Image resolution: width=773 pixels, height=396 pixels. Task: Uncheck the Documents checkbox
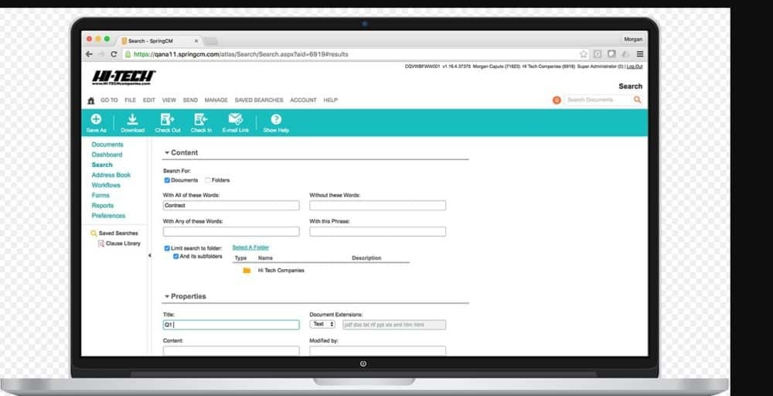coord(167,180)
